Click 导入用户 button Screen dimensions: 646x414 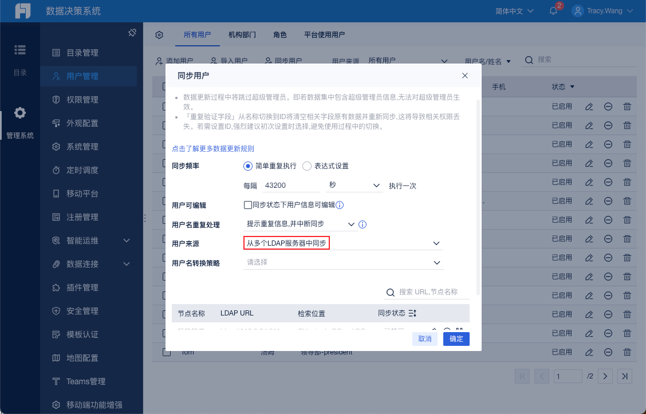(229, 61)
